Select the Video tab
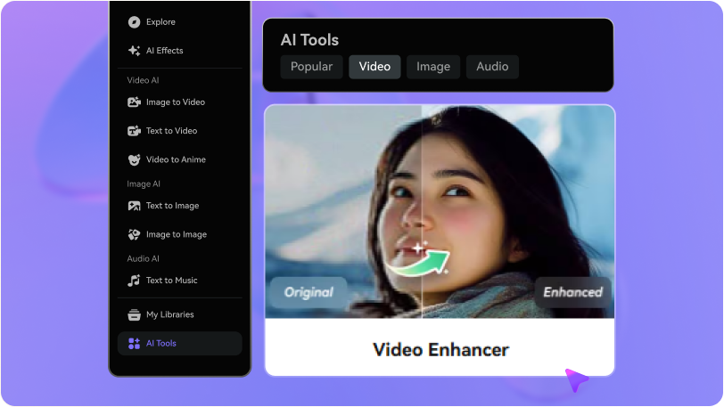724x407 pixels. pos(374,67)
